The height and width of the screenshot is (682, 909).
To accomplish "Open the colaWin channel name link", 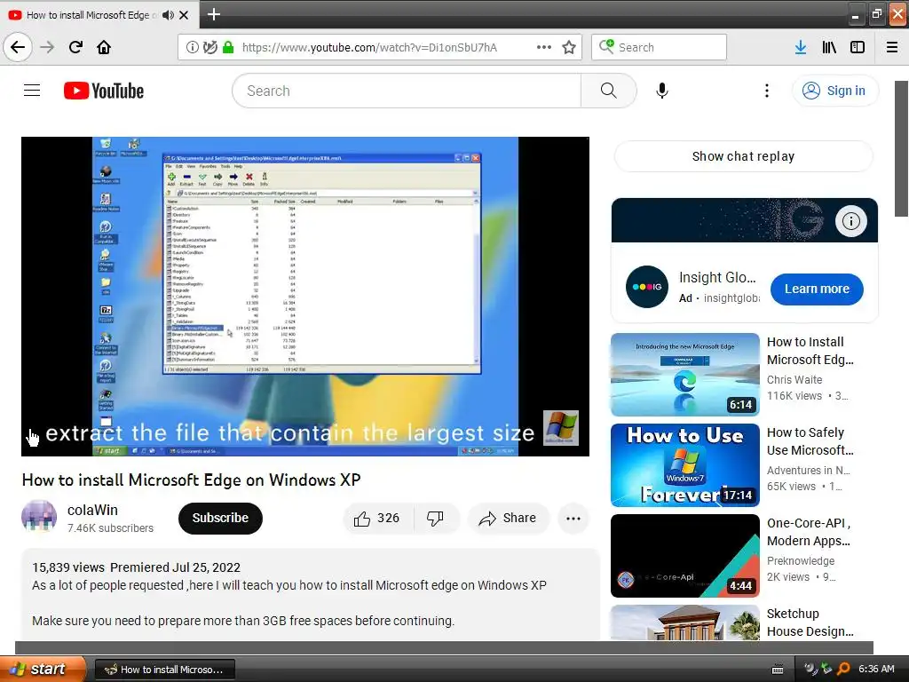I will click(92, 510).
